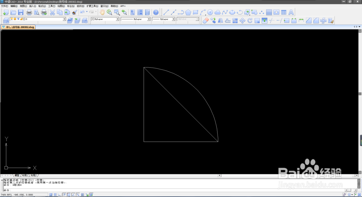Viewport: 362px width, 197px height.
Task: Open the layer list dropdown
Action: click(x=64, y=19)
